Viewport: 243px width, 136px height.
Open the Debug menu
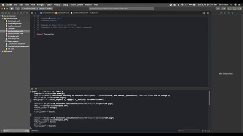[x=65, y=5]
